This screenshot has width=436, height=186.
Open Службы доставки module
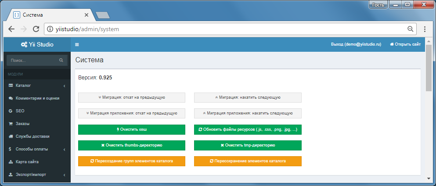(37, 136)
